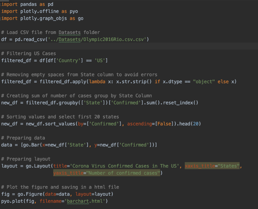Click the 'US' string literal
This screenshot has height=209, width=258.
100,60
